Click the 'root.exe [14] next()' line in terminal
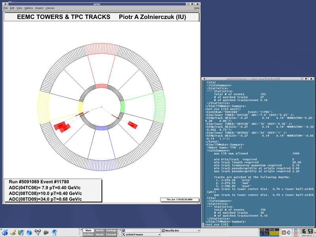316x237 pixels. [x=223, y=109]
